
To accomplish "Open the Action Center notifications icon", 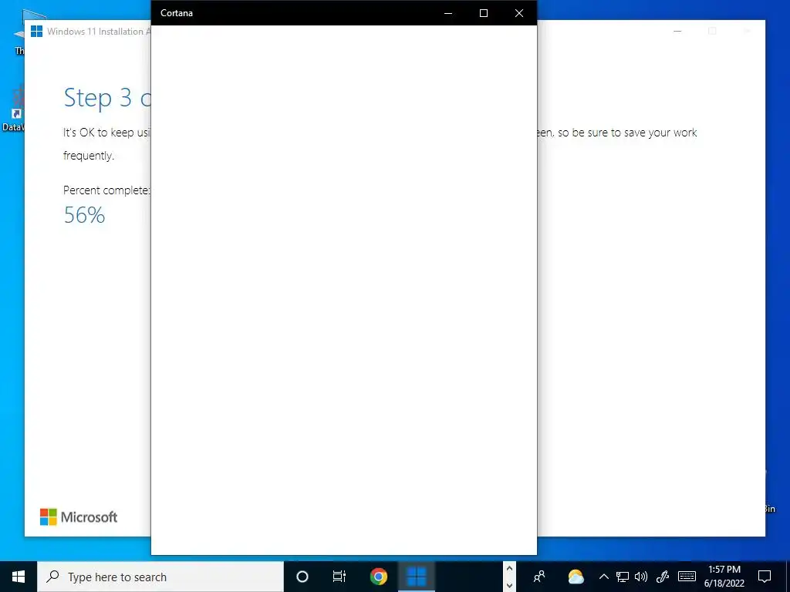I will pyautogui.click(x=765, y=577).
